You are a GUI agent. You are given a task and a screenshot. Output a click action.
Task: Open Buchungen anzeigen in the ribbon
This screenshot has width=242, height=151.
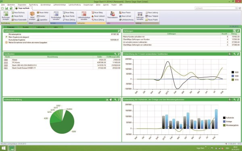(x=6, y=16)
